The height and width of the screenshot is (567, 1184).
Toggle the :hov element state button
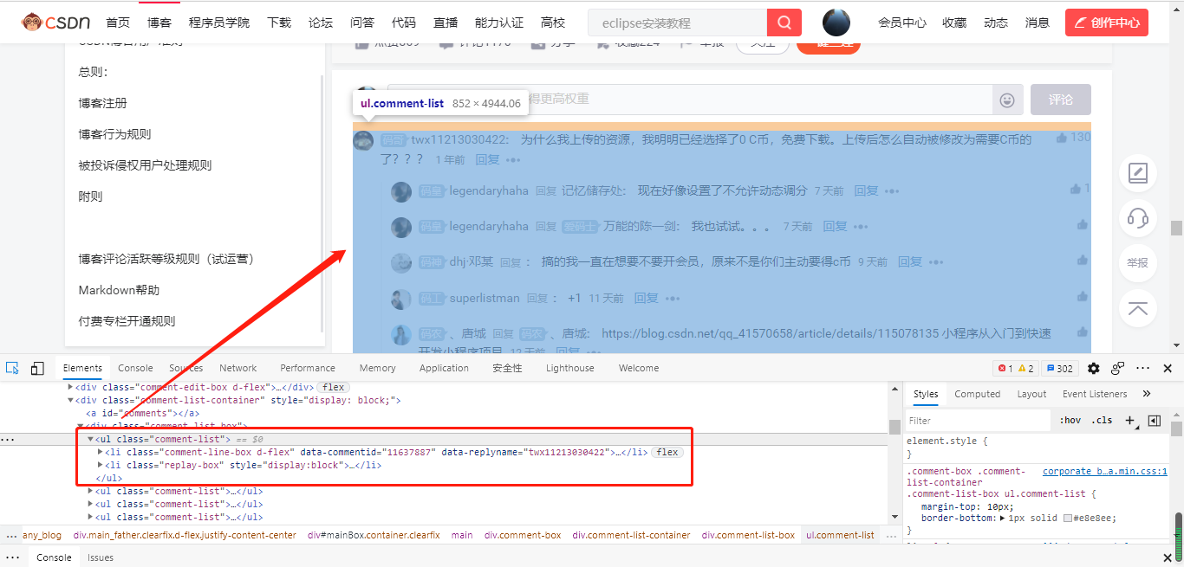click(x=1070, y=421)
